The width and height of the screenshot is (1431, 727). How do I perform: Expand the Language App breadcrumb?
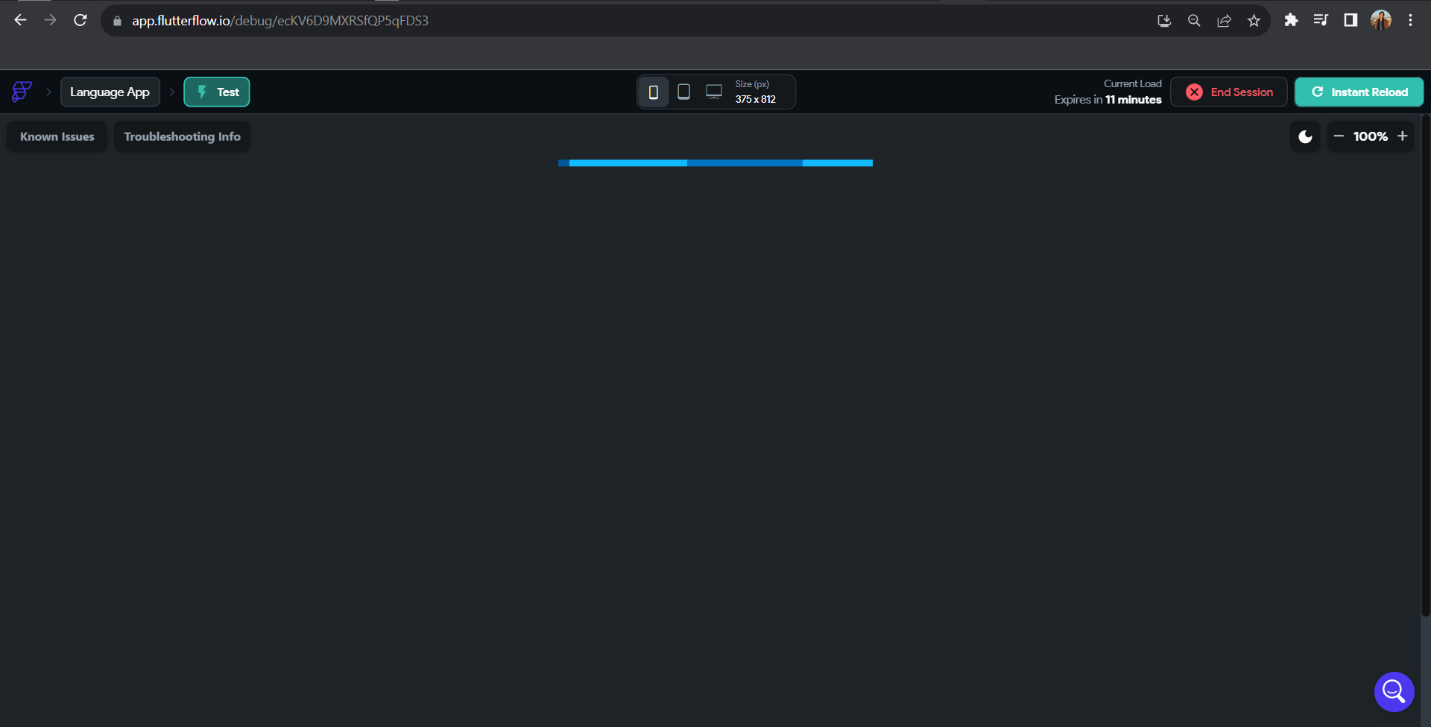coord(110,92)
